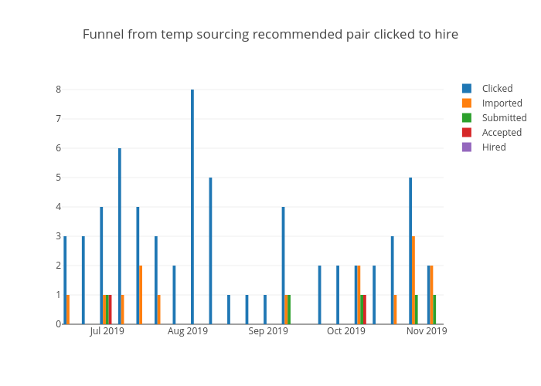Click the purple Hired legend swatch
Screen dimensions: 541x386
point(467,147)
